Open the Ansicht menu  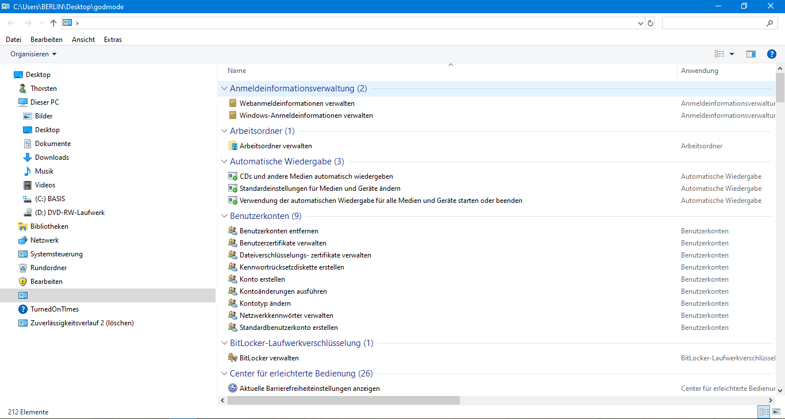click(83, 40)
